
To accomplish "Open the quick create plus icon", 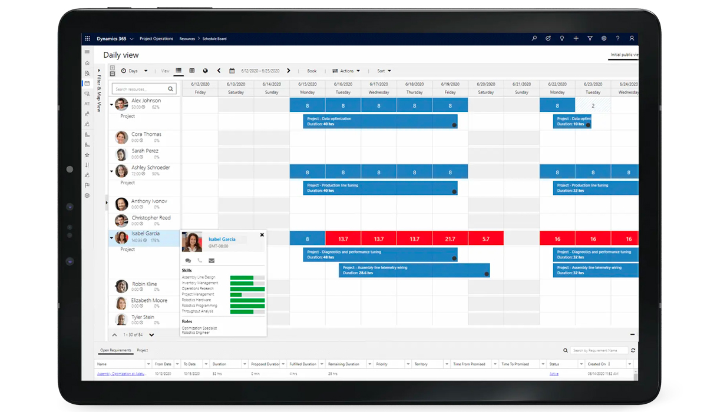I will 576,38.
